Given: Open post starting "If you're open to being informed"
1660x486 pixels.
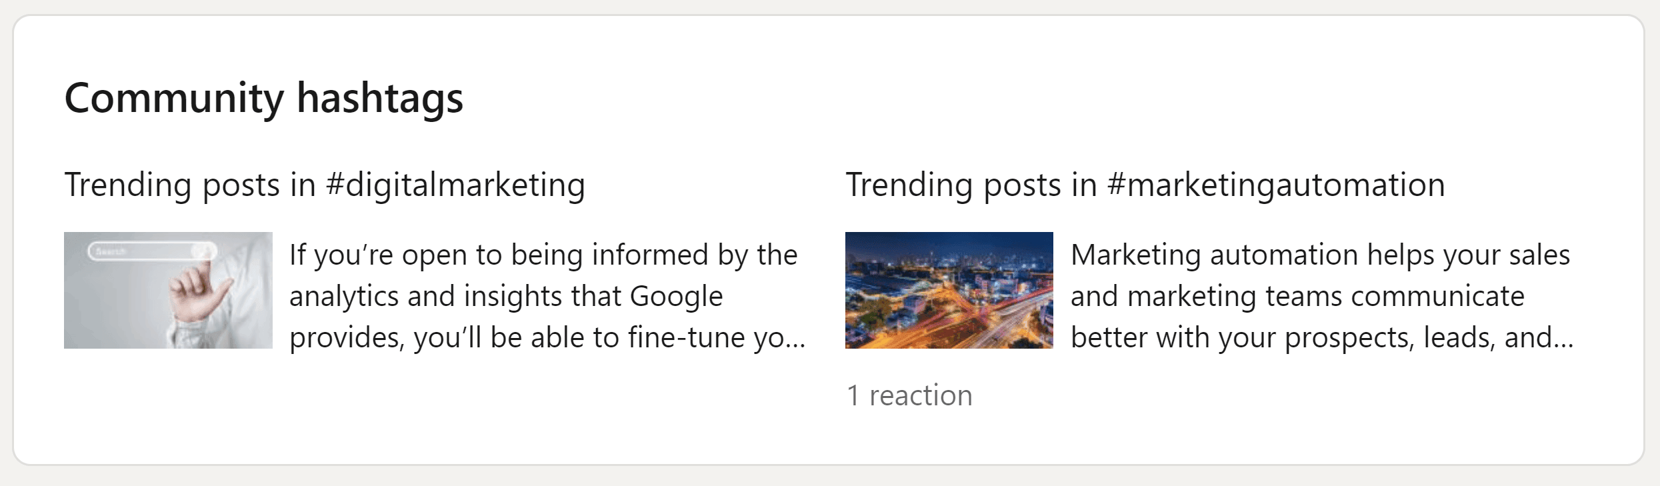Looking at the screenshot, I should coord(547,296).
